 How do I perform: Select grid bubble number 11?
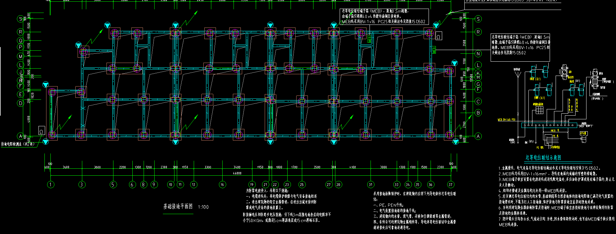click(180, 184)
